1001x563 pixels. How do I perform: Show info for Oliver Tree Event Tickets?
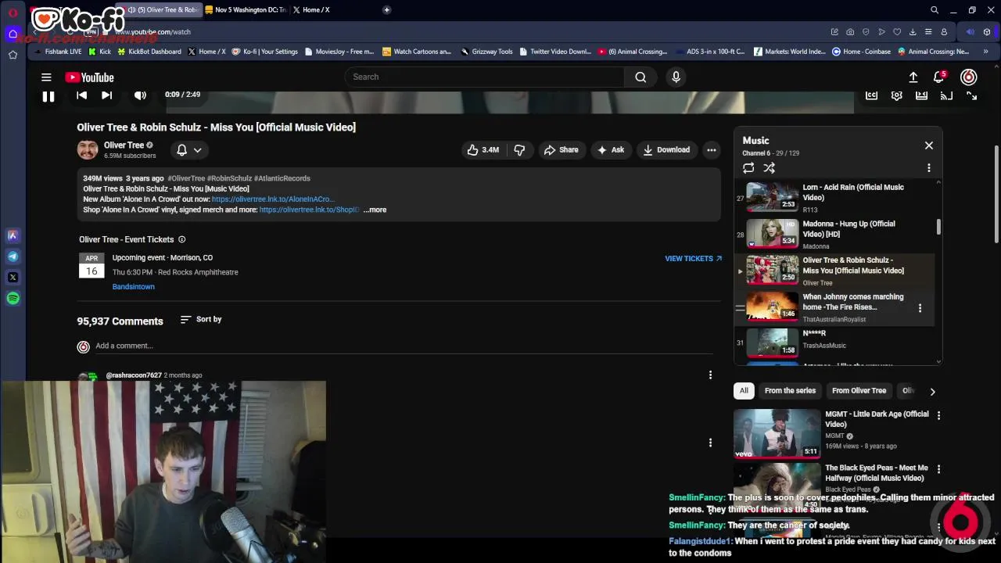point(182,239)
